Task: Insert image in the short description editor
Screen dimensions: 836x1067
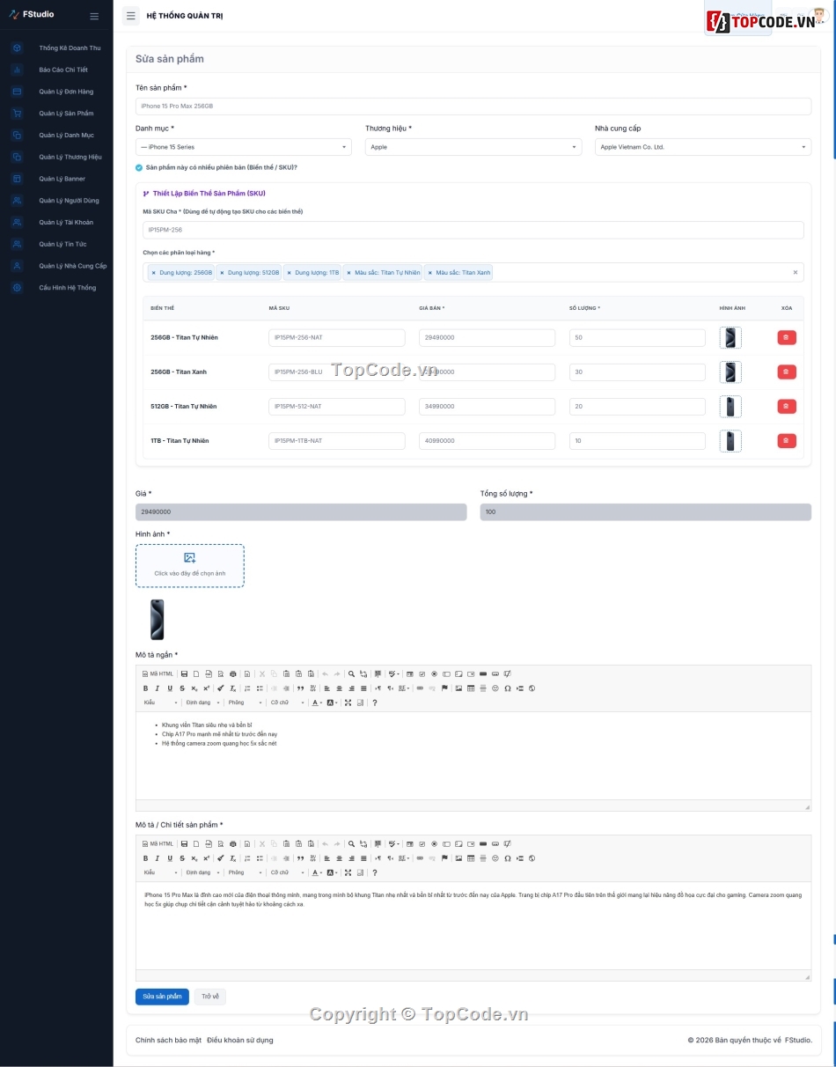Action: (x=458, y=688)
